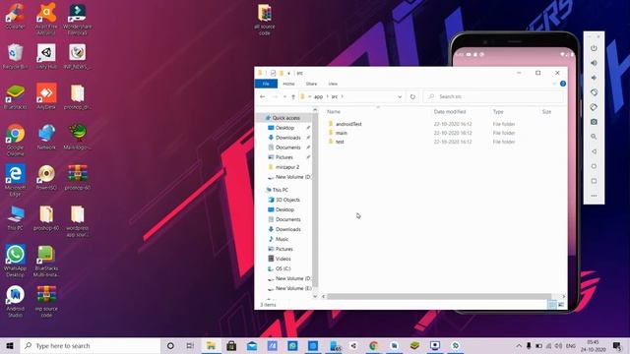Select the main folder

342,133
